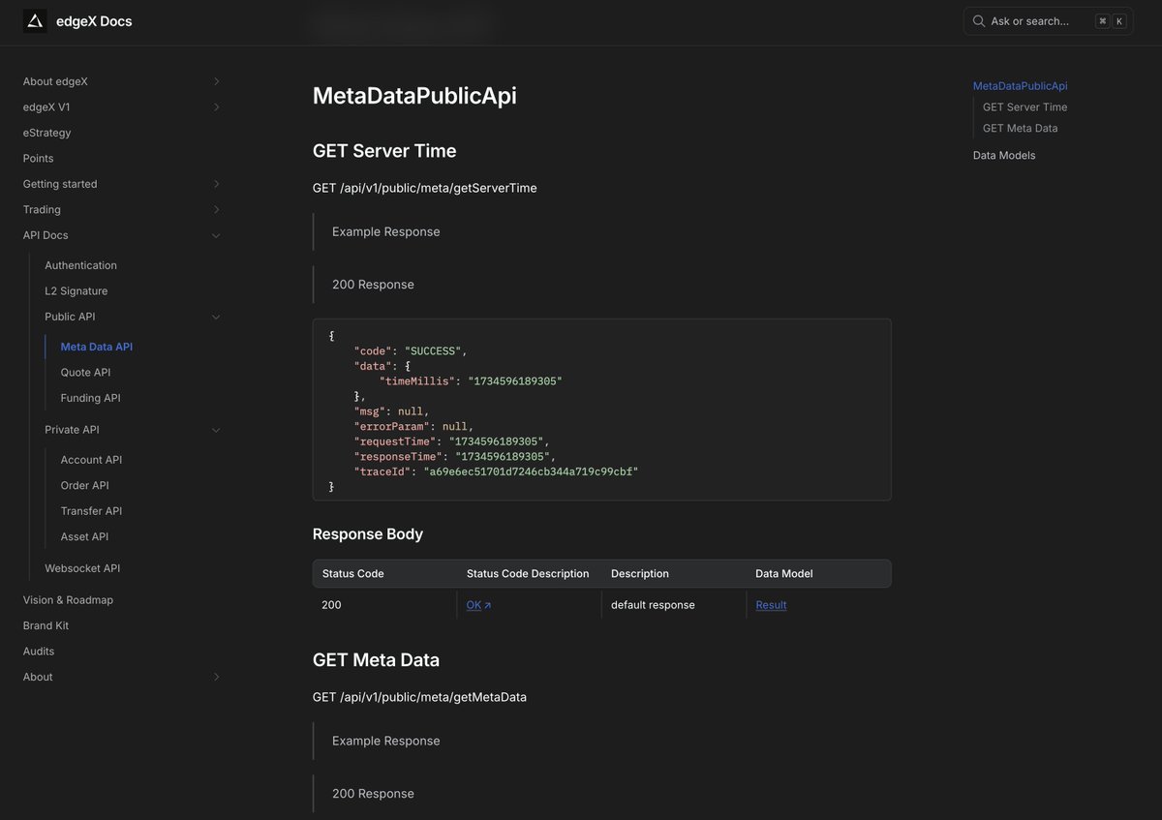
Task: Click the search magnifier icon
Action: coord(979,21)
